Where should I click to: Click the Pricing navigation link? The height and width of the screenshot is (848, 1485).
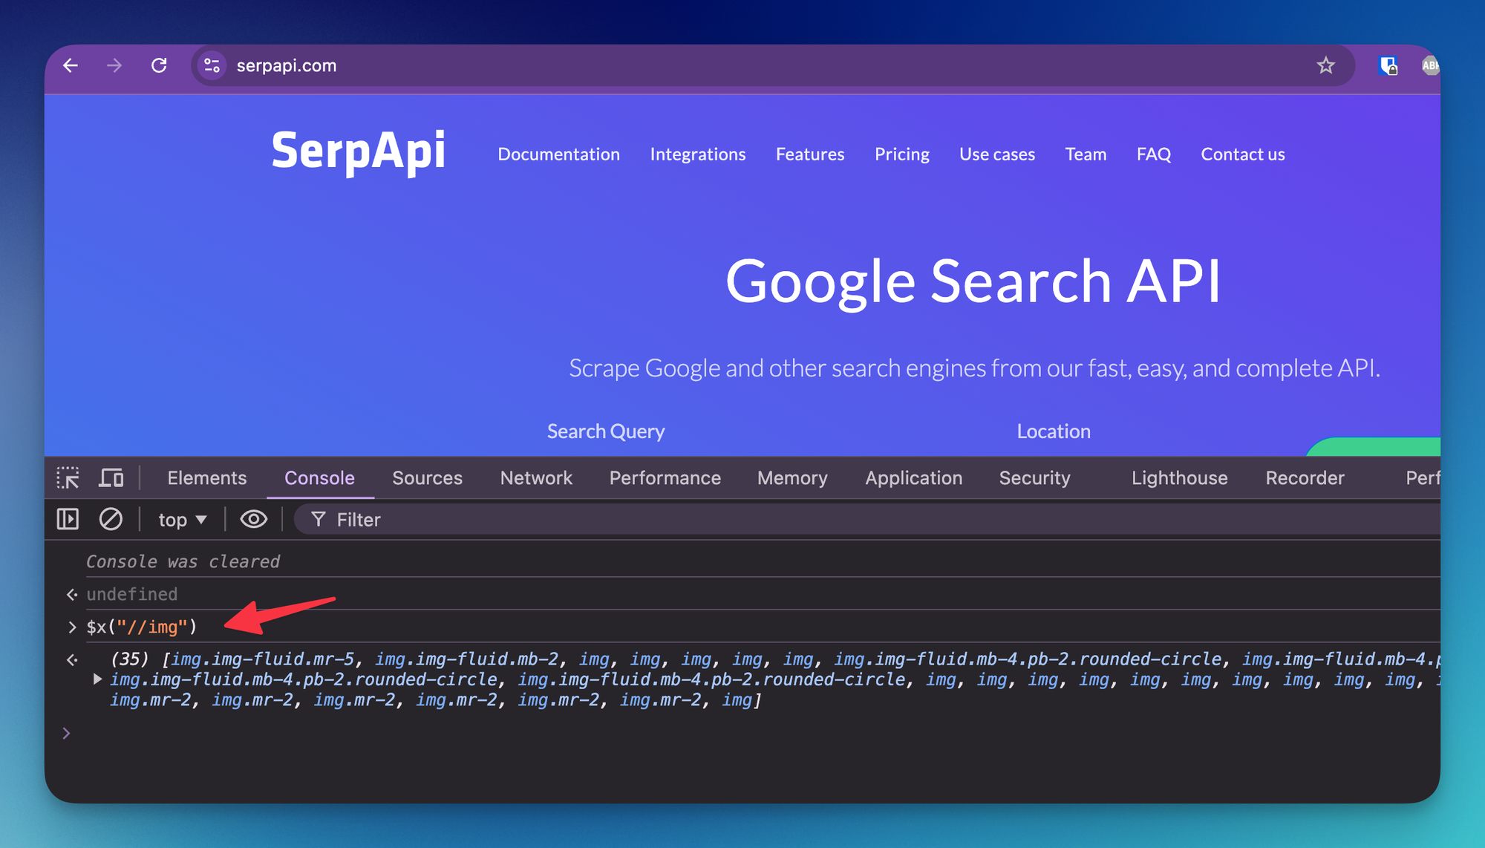click(x=901, y=154)
